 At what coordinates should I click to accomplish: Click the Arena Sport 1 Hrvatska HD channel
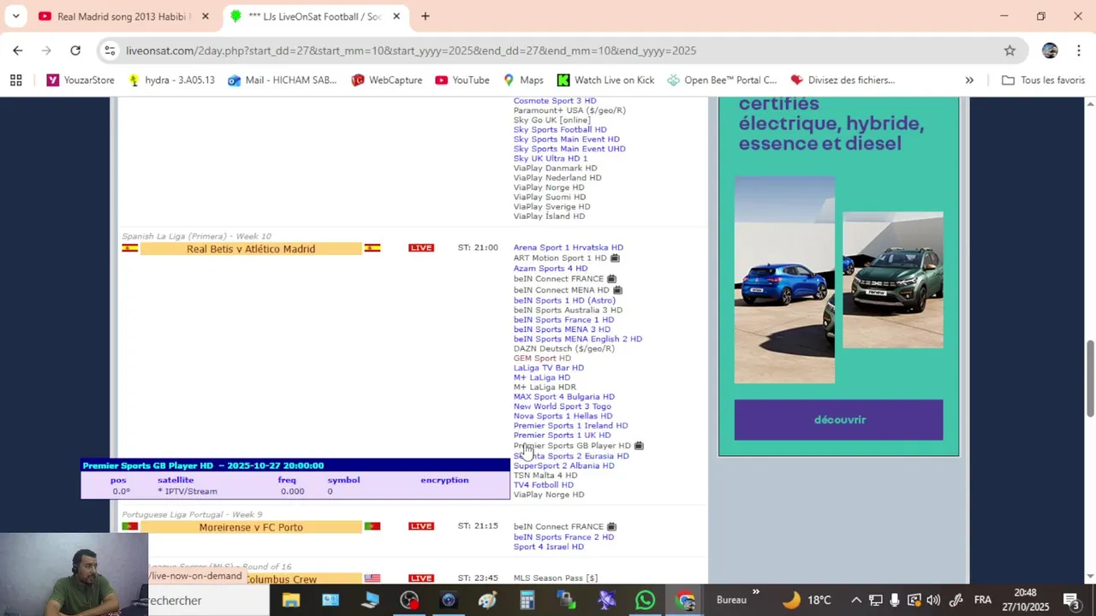point(568,247)
